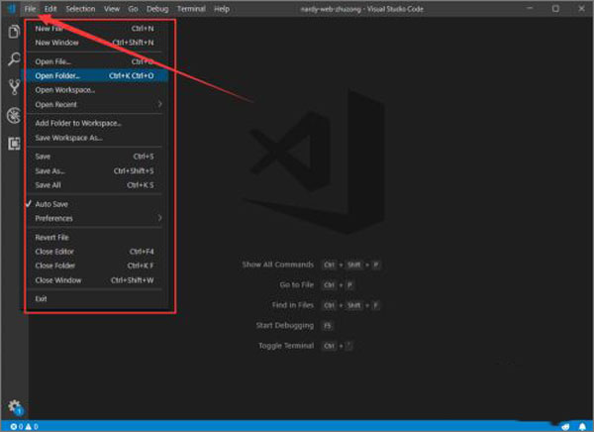594x432 pixels.
Task: Open the Debug menu
Action: pyautogui.click(x=157, y=9)
